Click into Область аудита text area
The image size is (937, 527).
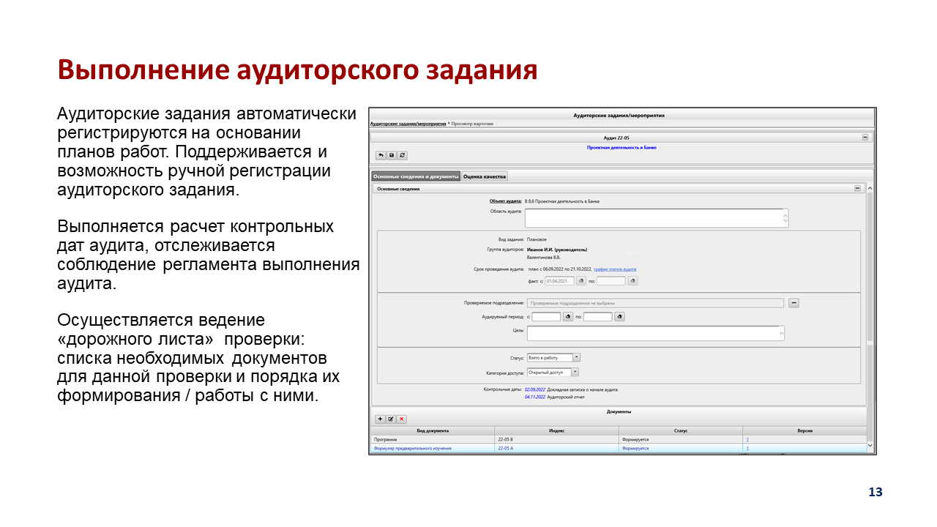657,217
